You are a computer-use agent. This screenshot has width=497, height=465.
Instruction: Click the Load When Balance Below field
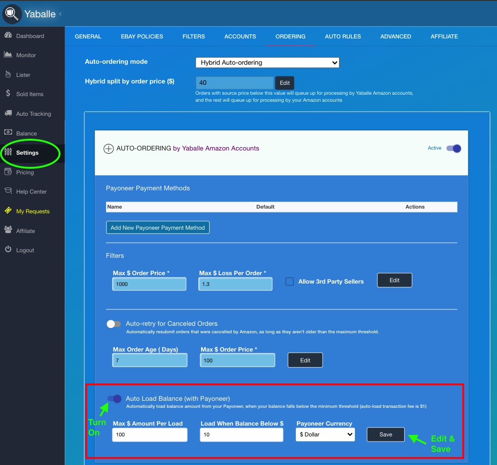[241, 435]
